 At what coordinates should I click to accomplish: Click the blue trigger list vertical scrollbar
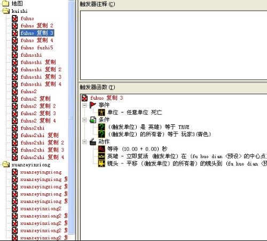(72, 118)
